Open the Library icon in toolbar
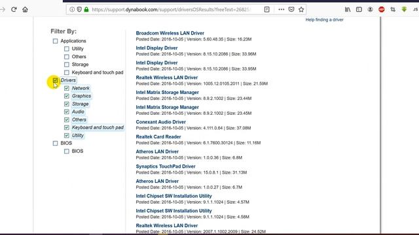 click(348, 10)
